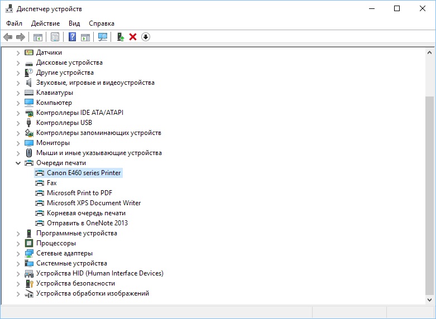Open the Вид menu
The height and width of the screenshot is (319, 436).
74,23
